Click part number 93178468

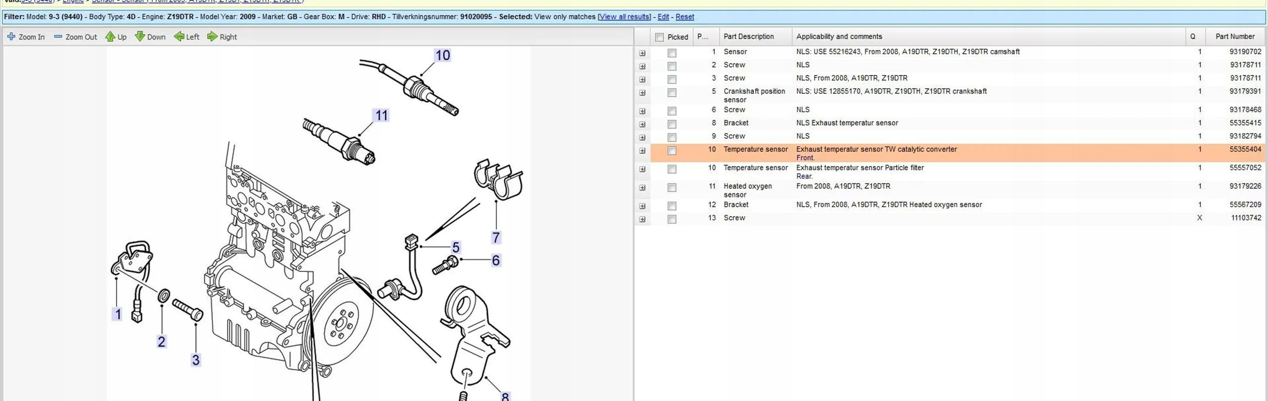coord(1245,109)
